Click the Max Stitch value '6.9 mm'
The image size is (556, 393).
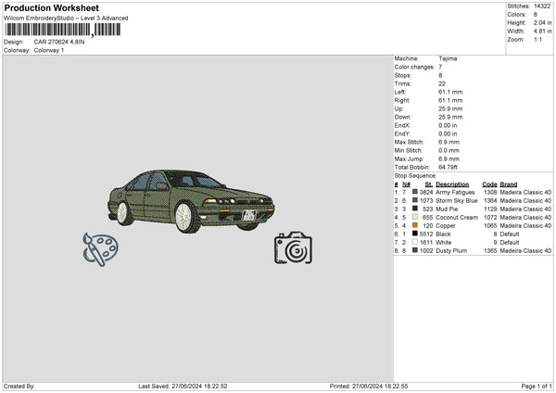pyautogui.click(x=449, y=142)
